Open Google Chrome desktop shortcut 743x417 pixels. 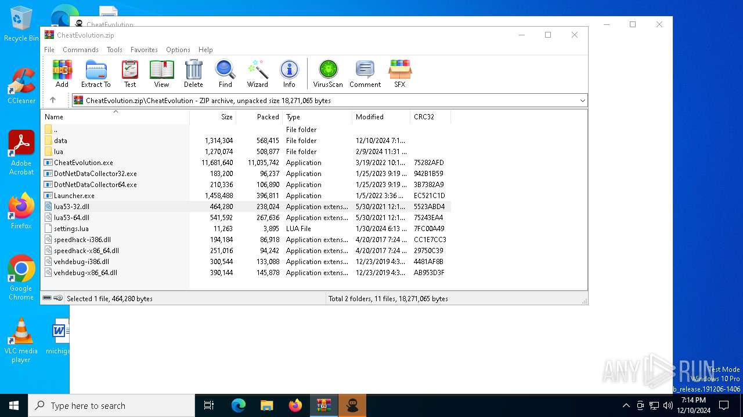(21, 278)
